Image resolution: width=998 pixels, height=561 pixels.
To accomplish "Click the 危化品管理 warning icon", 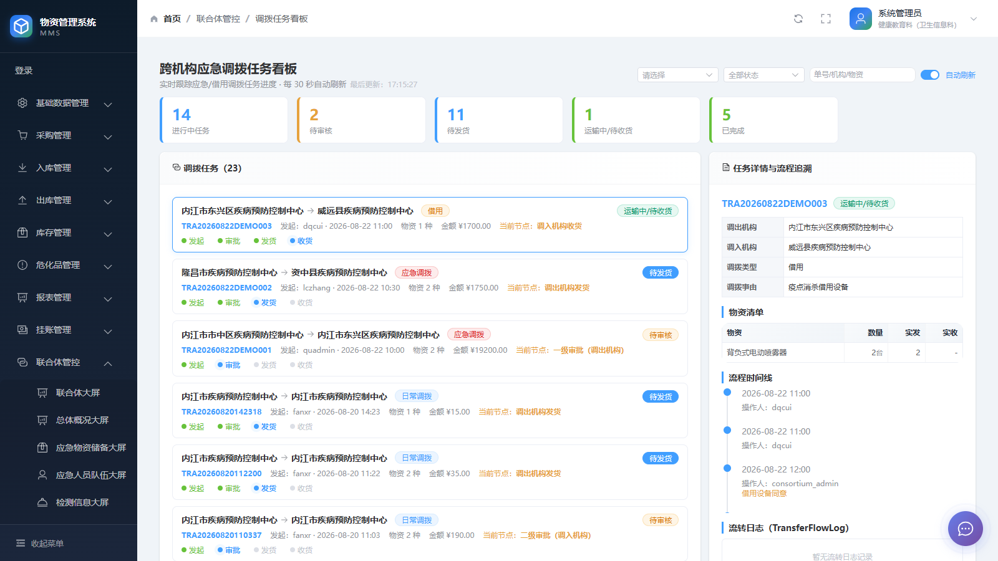I will 22,265.
